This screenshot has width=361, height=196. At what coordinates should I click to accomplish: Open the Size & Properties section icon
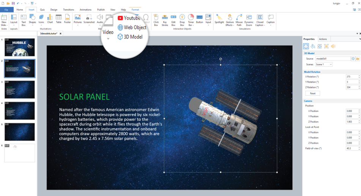tap(320, 47)
